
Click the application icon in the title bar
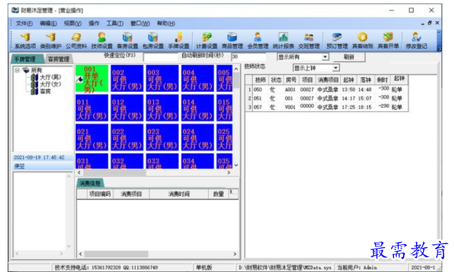pyautogui.click(x=15, y=10)
